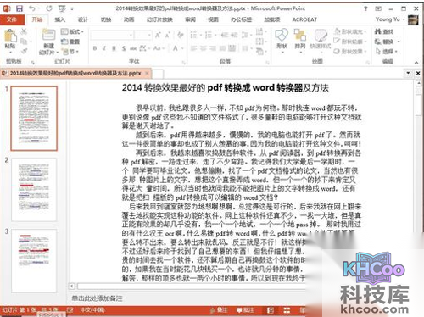Decrease font size icon

pyautogui.click(x=168, y=35)
